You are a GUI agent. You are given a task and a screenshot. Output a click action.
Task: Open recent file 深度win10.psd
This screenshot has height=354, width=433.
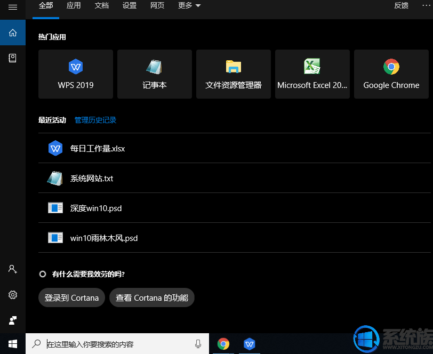235,208
